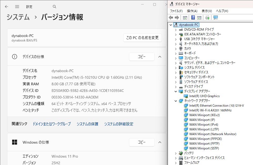The image size is (253, 165).
Task: Collapse the ディスプレイ アダプター tree node
Action: coord(176,91)
